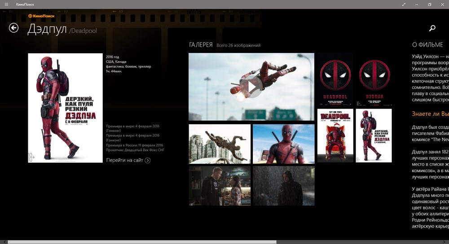This screenshot has width=449, height=244.
Task: Open the hamburger menu in title bar
Action: tap(6, 4)
